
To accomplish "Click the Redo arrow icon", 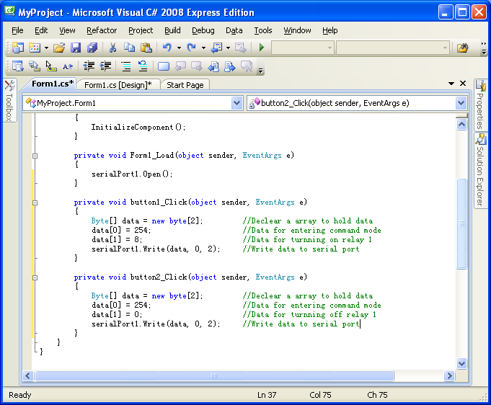I will [x=191, y=48].
